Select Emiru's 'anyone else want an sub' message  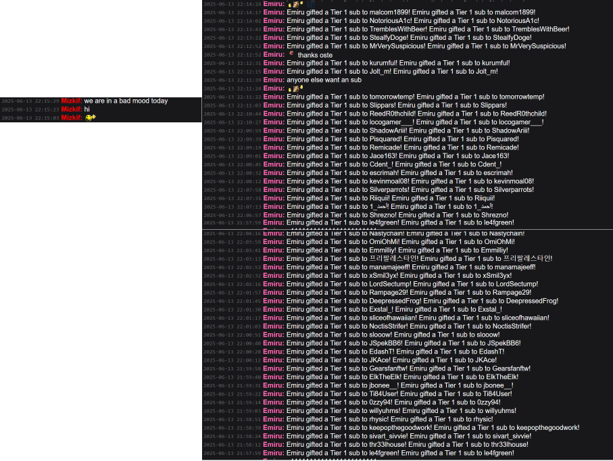[x=324, y=80]
